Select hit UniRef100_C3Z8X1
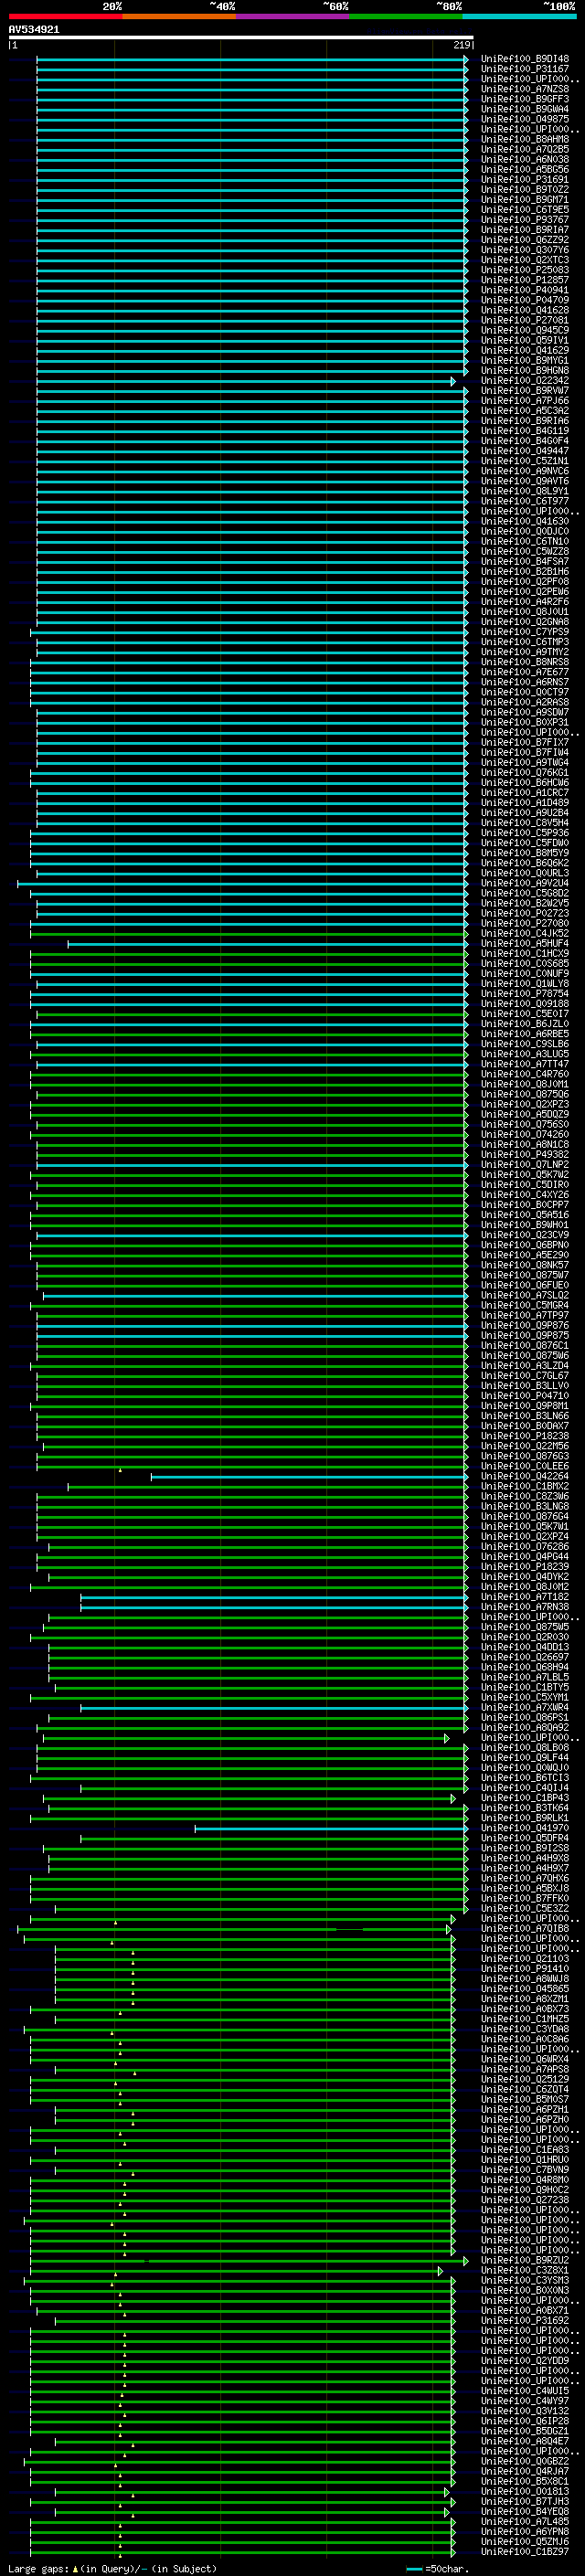 click(x=524, y=2270)
